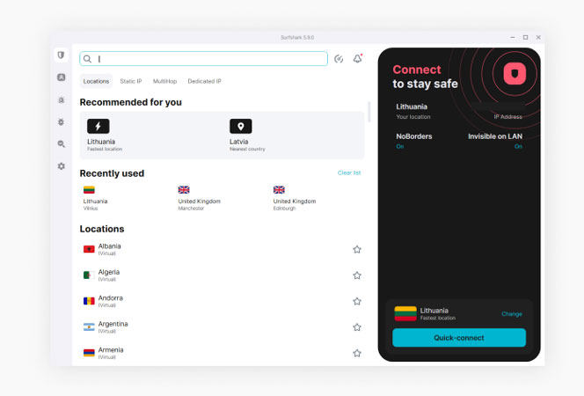
Task: Click Clear list link
Action: click(x=349, y=172)
